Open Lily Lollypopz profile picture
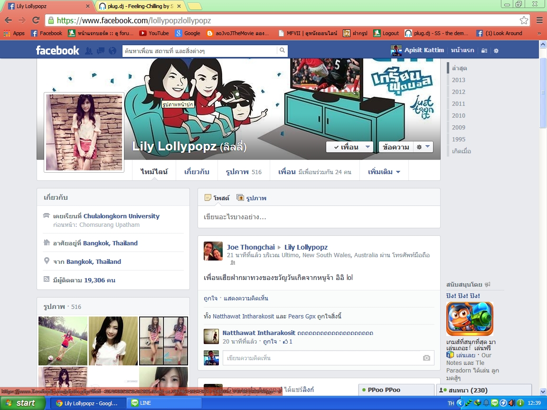Screen dimensions: 547x410 tap(84, 132)
